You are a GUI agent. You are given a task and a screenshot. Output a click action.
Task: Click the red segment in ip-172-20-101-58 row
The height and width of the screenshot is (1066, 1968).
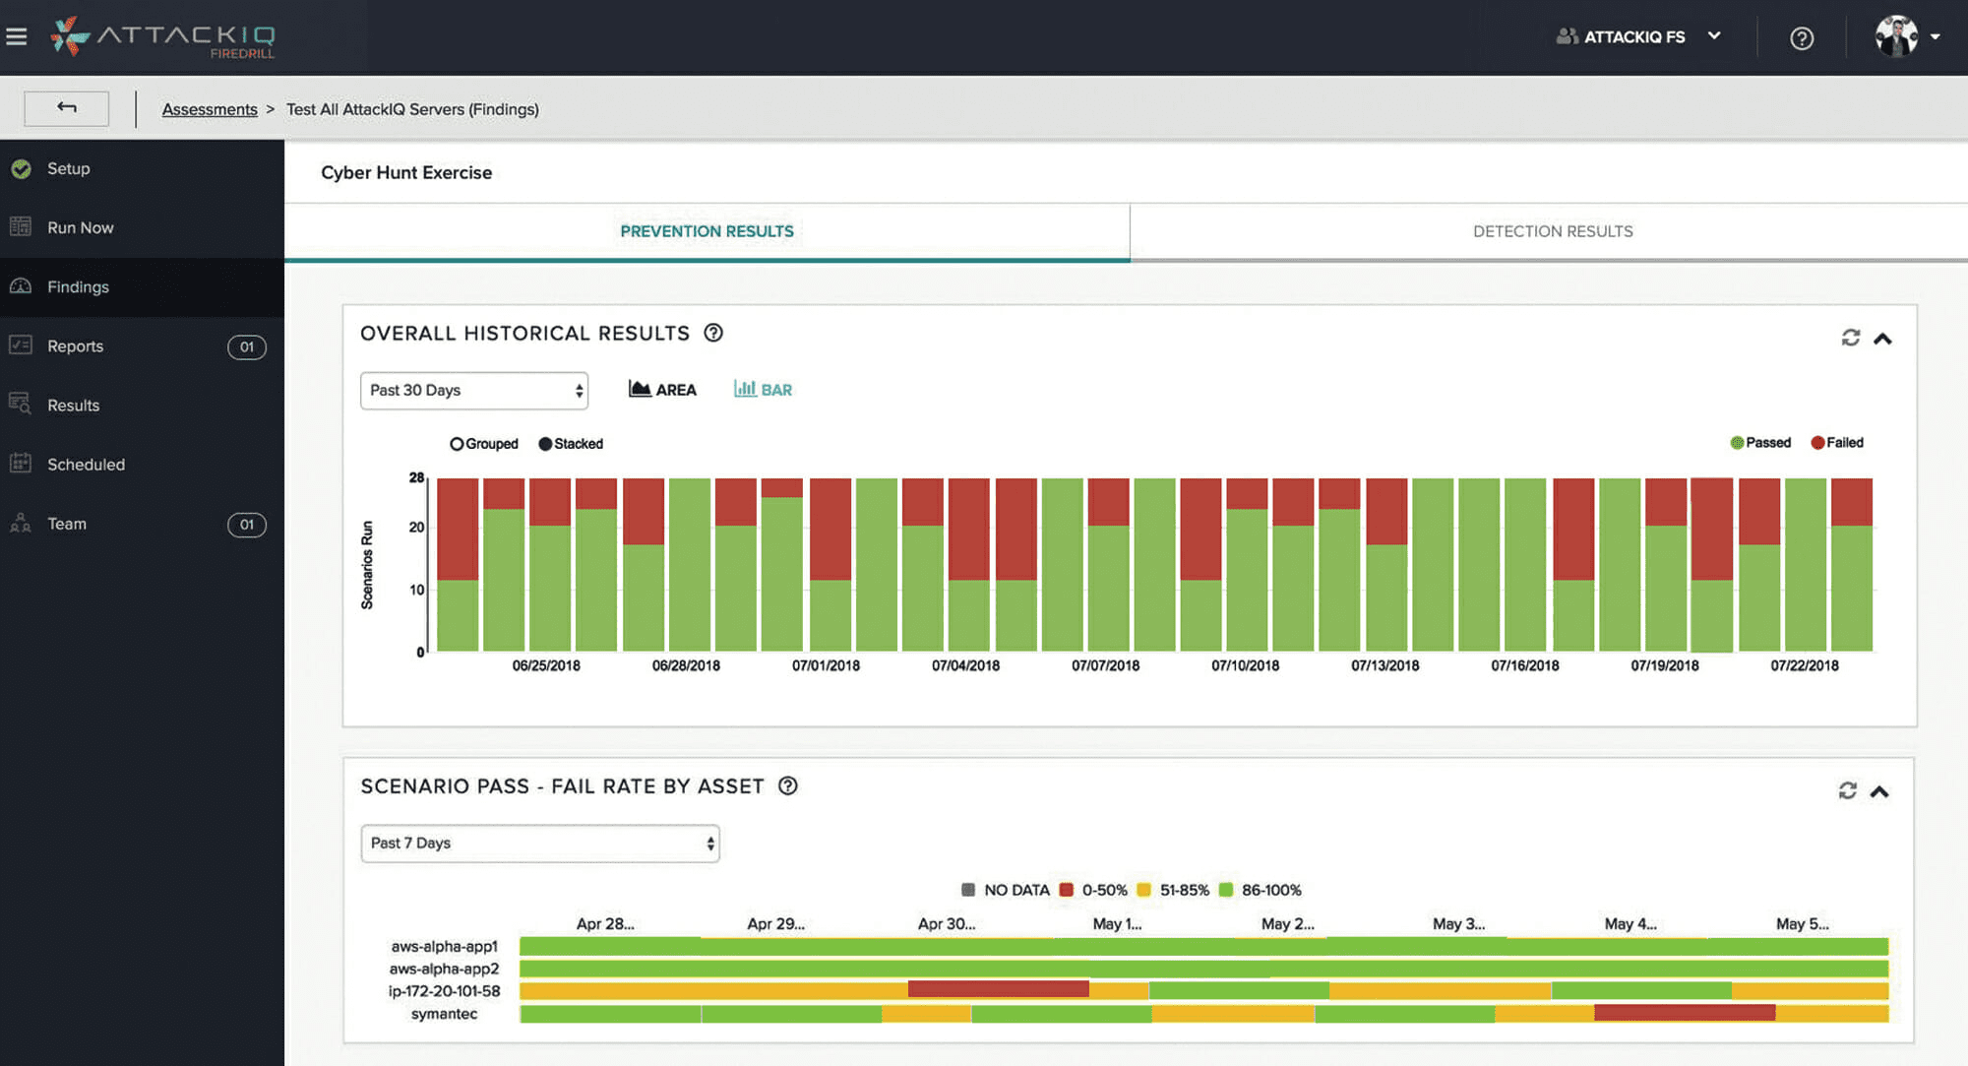click(x=998, y=989)
